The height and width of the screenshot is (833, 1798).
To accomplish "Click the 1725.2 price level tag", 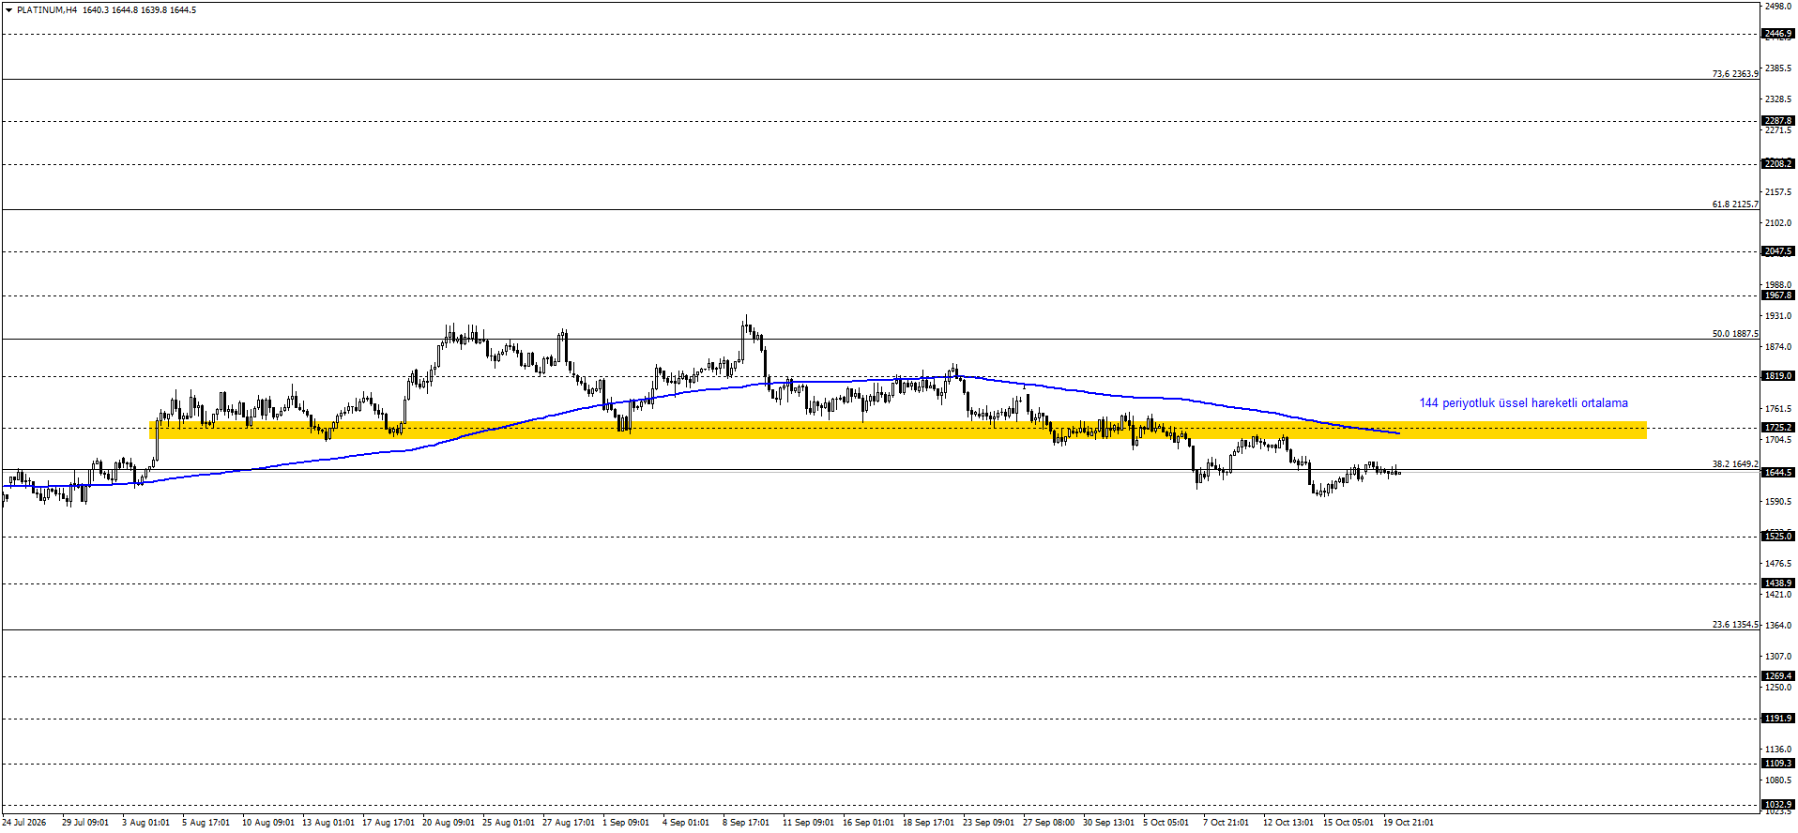I will tap(1778, 428).
